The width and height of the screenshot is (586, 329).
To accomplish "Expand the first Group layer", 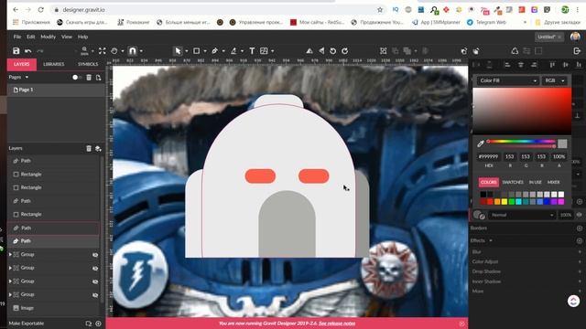I will coord(10,254).
